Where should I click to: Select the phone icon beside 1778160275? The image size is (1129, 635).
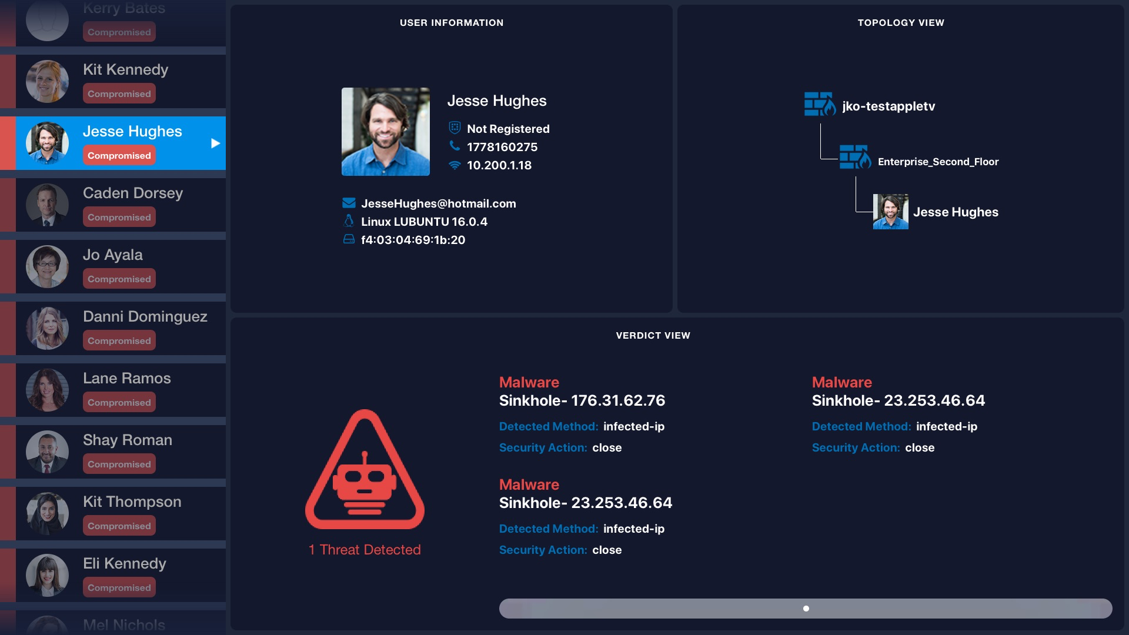coord(453,146)
